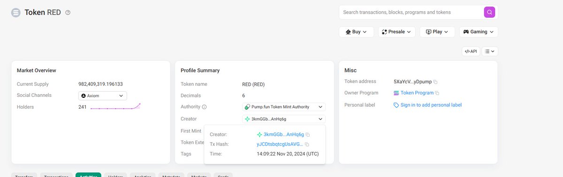Open the help icon beside Token RED

coord(68,13)
